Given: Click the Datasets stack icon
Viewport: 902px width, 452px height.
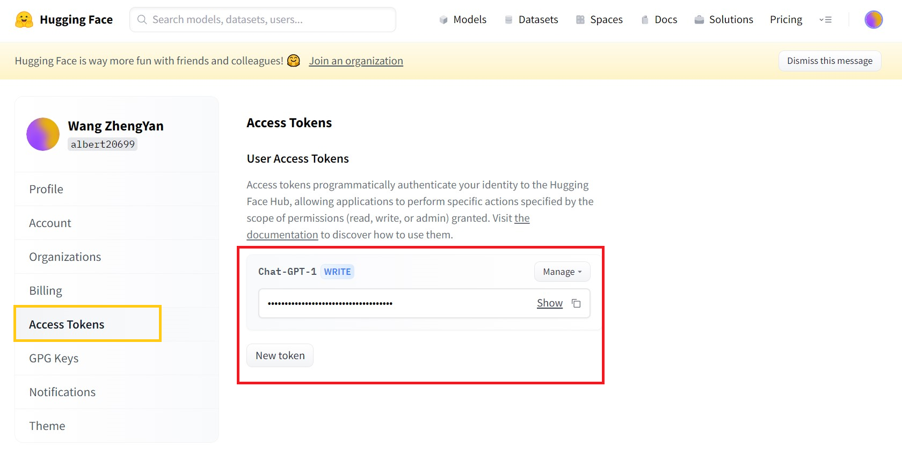Looking at the screenshot, I should tap(508, 20).
